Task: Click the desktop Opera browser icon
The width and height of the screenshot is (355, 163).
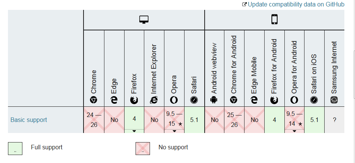Action: (174, 100)
